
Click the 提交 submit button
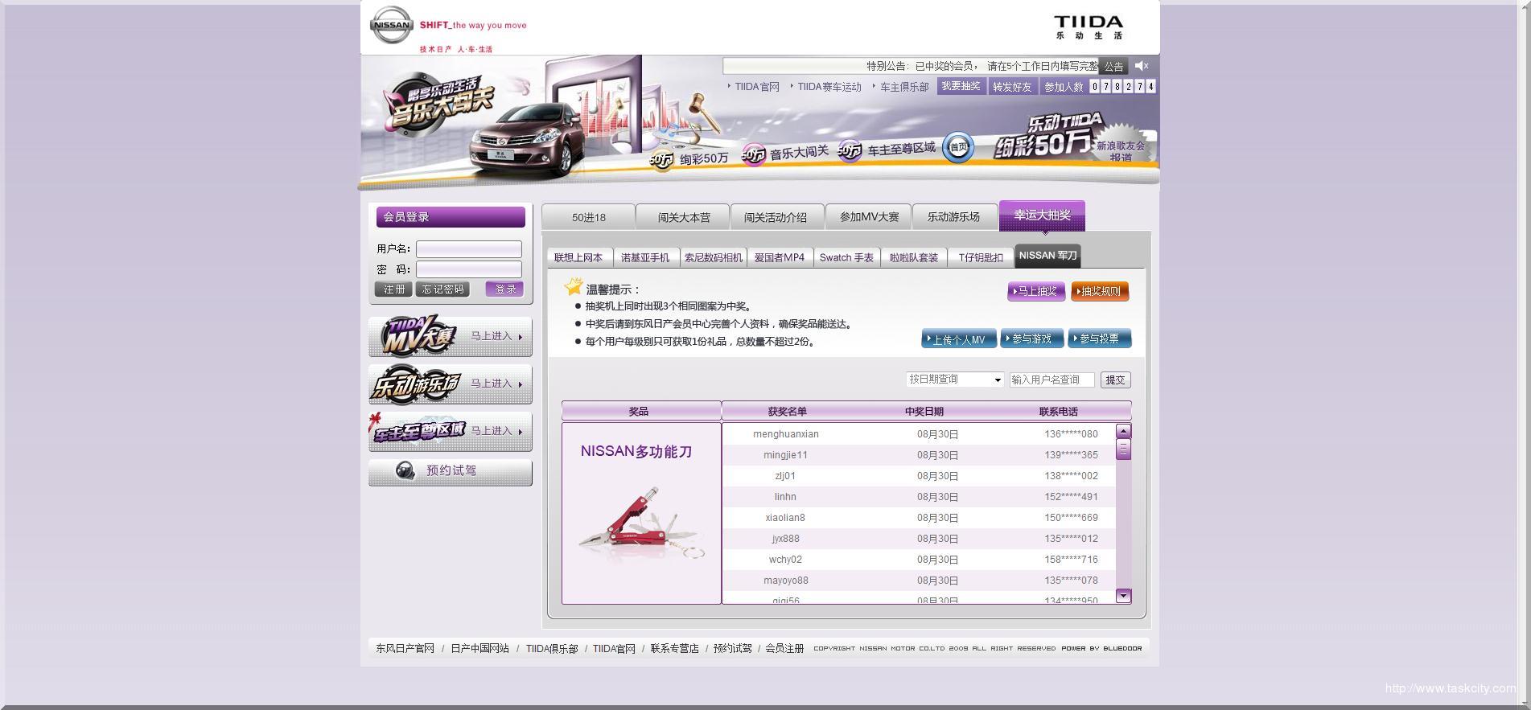(1115, 380)
